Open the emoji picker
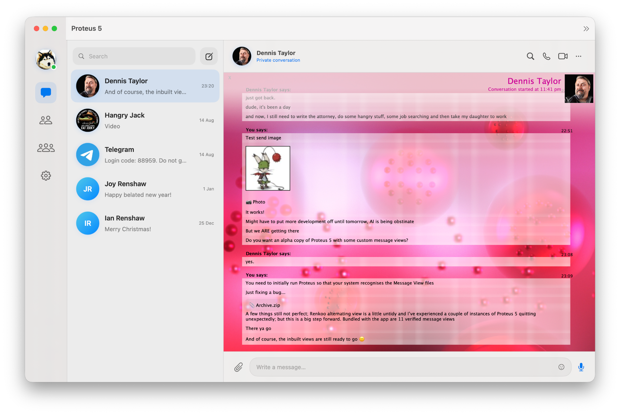 [x=561, y=367]
